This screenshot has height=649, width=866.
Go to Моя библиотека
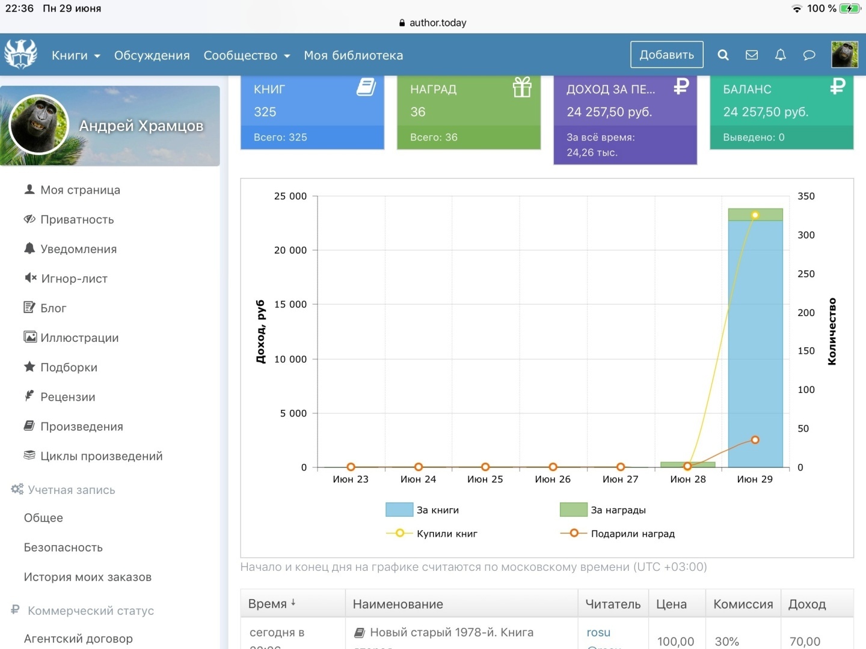pos(353,56)
